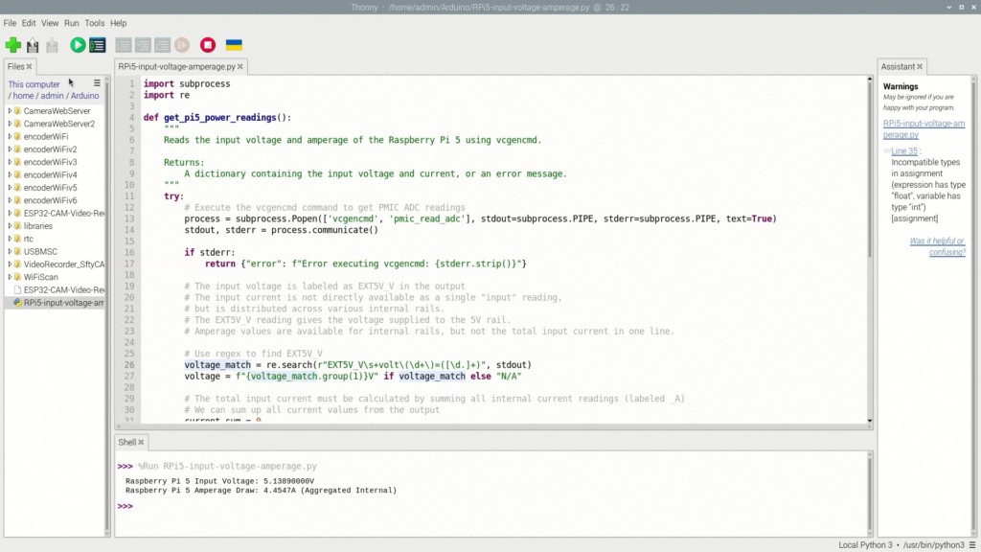The image size is (981, 552).
Task: Expand the WiFiScan folder tree node
Action: [x=11, y=277]
